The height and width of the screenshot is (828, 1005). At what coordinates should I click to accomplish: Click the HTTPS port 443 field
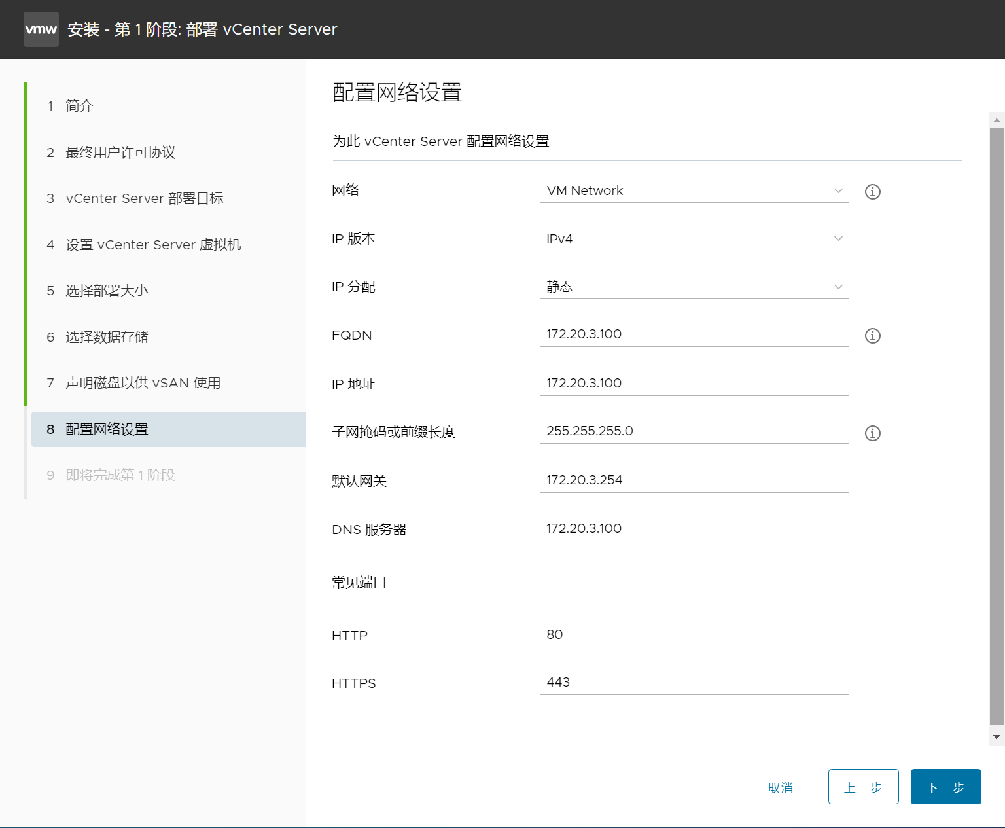[x=694, y=683]
